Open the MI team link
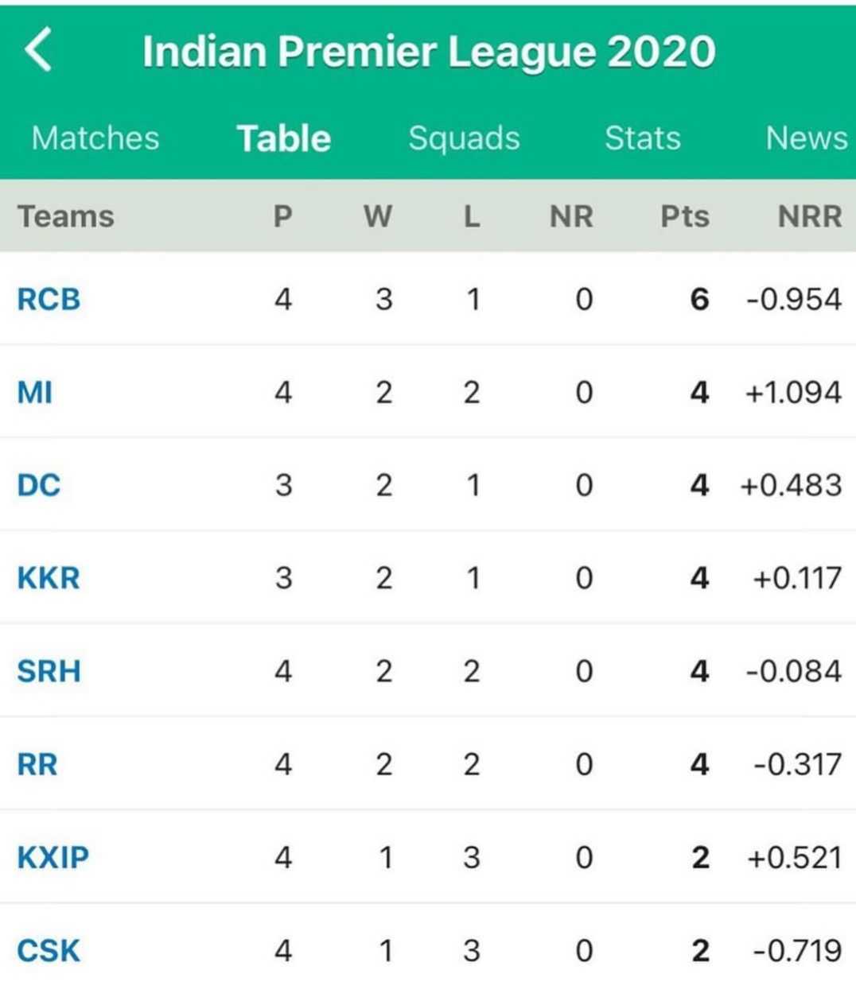This screenshot has width=856, height=1005. 35,393
